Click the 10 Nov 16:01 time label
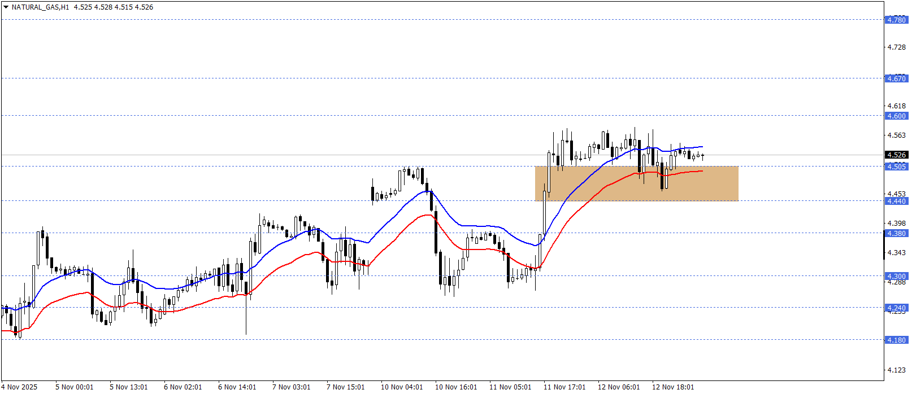912x394 pixels. pyautogui.click(x=455, y=387)
